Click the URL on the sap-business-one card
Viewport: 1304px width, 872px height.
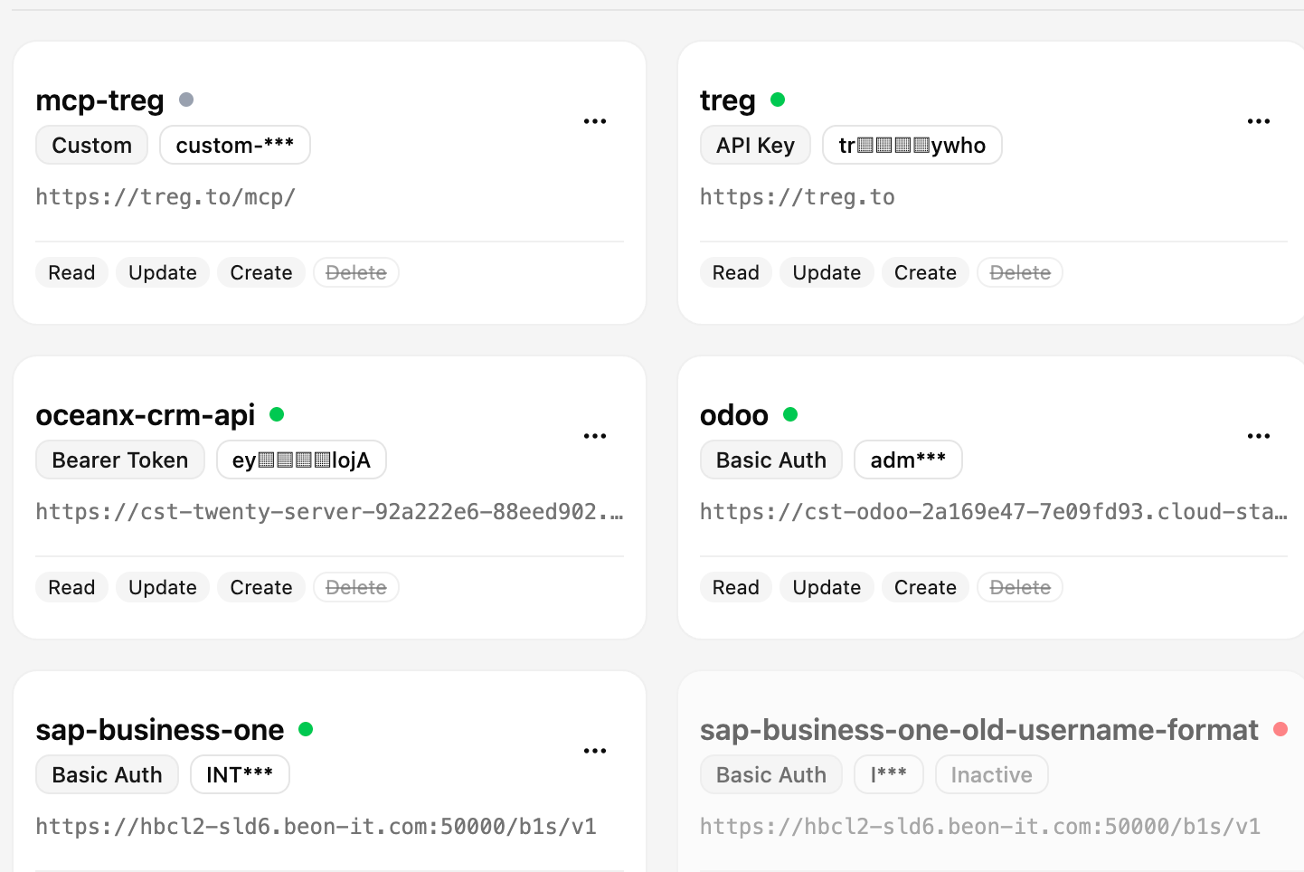316,827
